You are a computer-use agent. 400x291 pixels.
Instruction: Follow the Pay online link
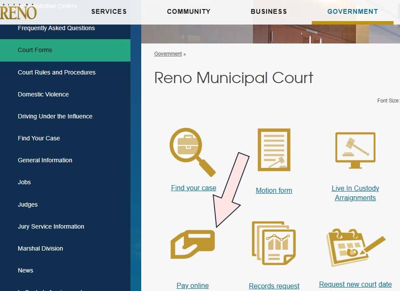pyautogui.click(x=192, y=286)
